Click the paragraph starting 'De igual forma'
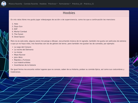138x103 pixels. (x=67, y=71)
